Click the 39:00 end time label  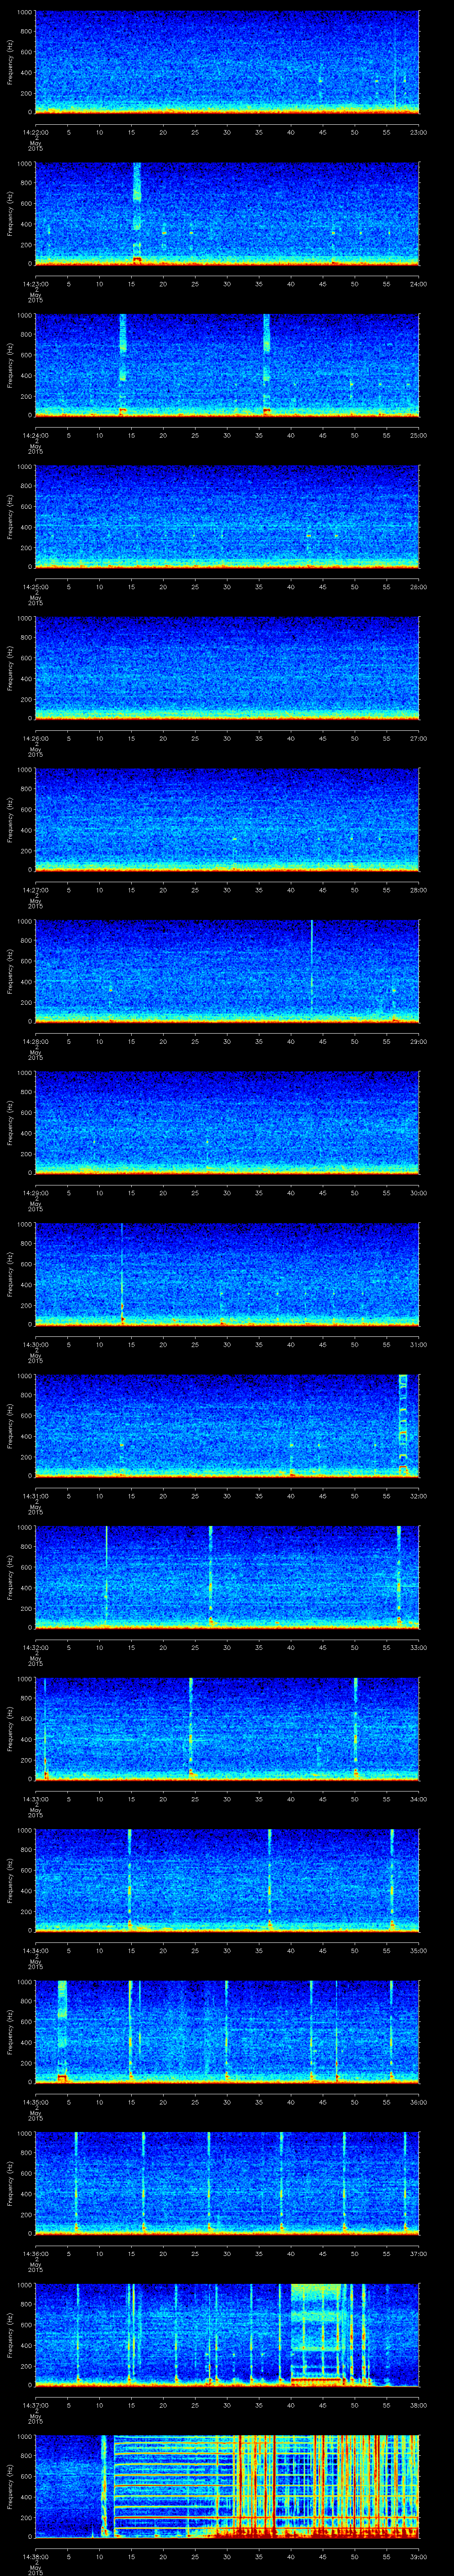(x=418, y=2556)
